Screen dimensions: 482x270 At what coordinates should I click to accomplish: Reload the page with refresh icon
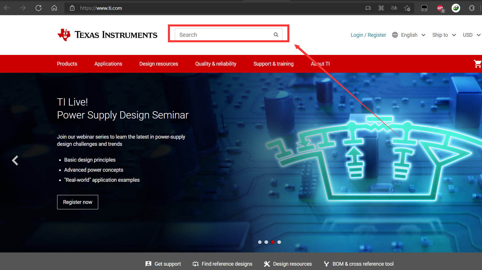38,8
